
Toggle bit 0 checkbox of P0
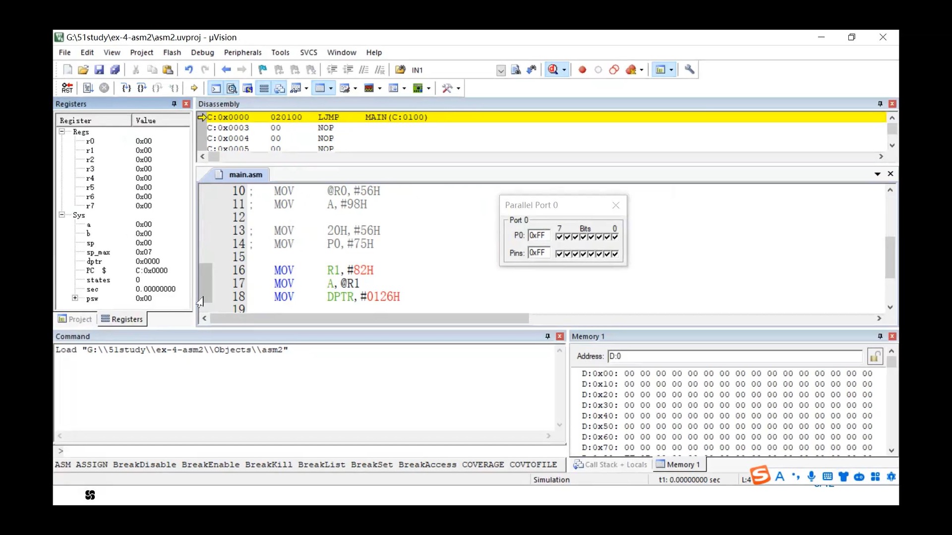(615, 237)
